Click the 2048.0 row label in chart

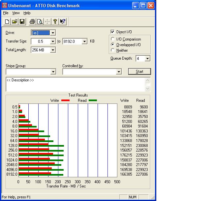coord(12,165)
